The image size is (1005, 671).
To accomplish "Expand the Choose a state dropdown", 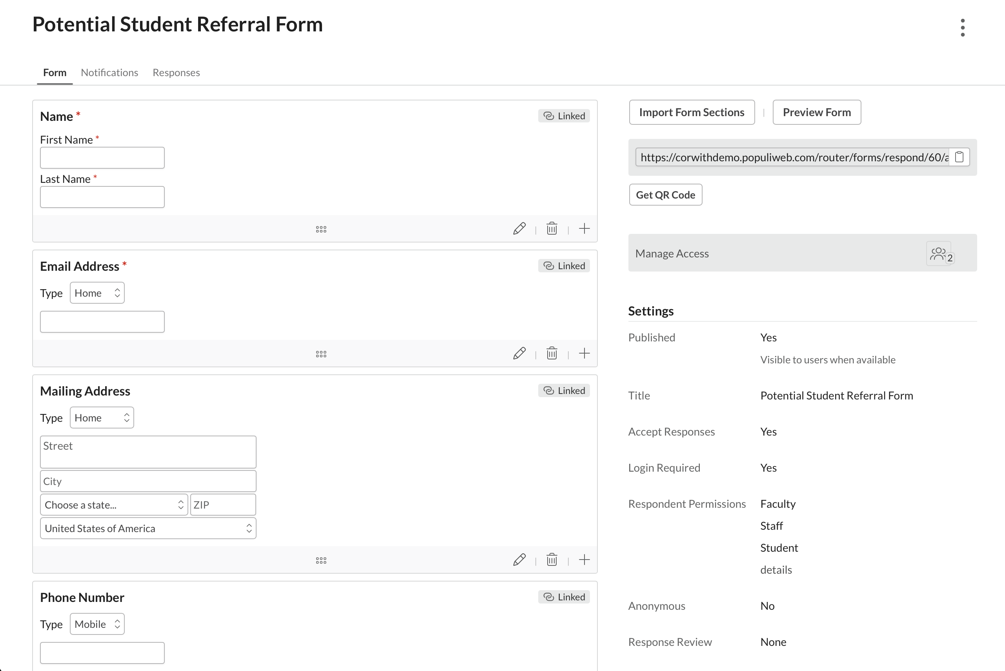I will coord(113,505).
